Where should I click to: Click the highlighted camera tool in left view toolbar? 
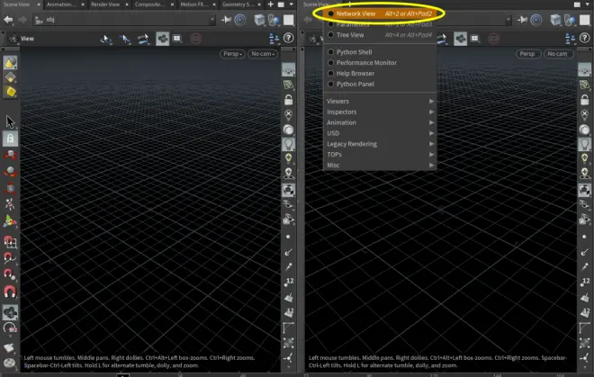click(163, 39)
